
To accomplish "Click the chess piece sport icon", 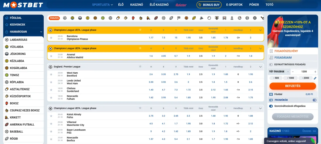I will (231, 18).
